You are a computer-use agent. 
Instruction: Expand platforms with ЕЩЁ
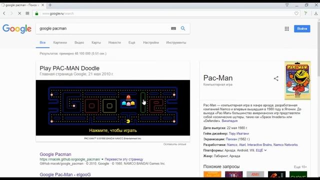point(261,150)
